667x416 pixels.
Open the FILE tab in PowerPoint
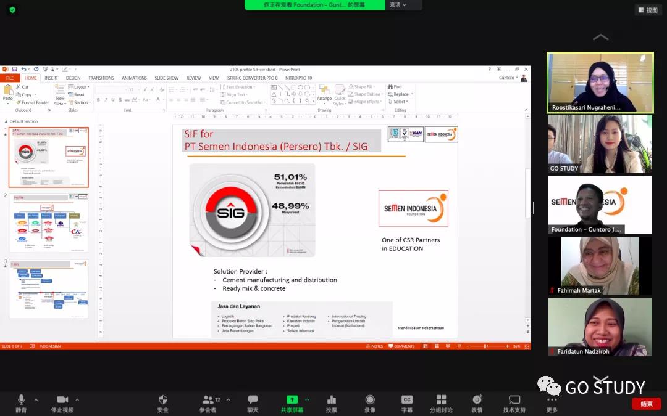[10, 78]
